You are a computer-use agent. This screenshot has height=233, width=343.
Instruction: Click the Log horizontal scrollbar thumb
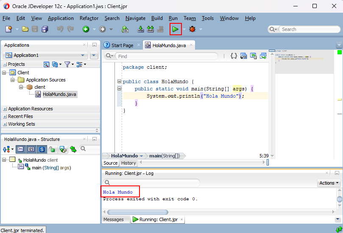pos(138,212)
